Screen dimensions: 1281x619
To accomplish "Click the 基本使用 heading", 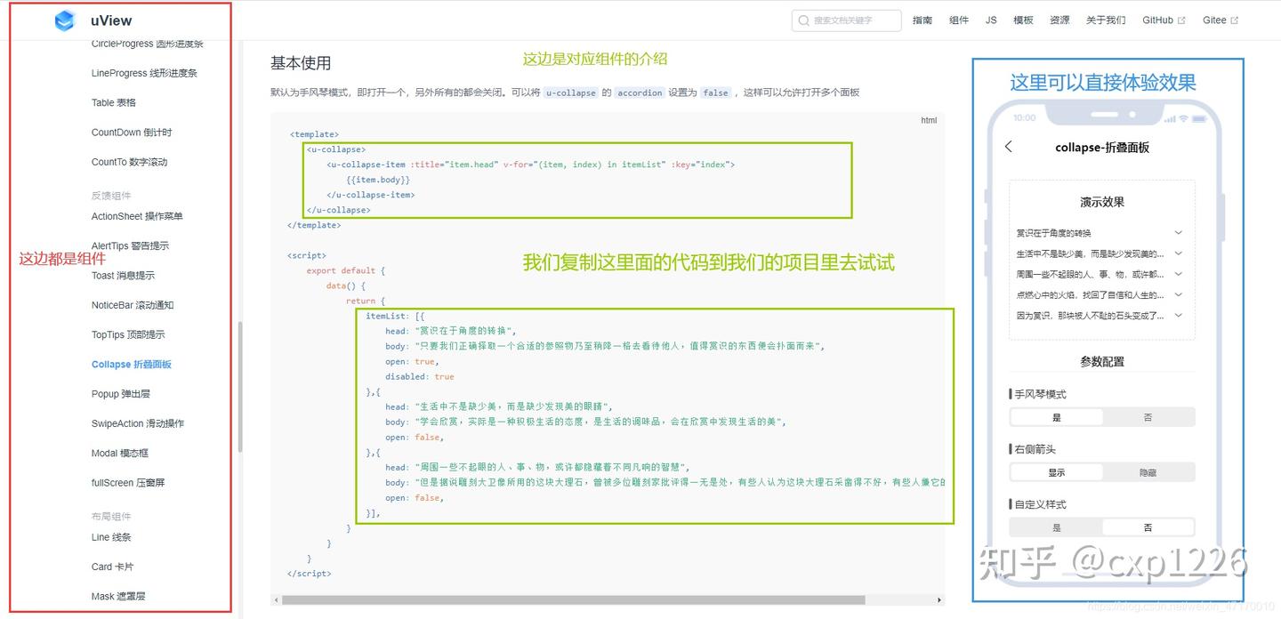I will (x=301, y=63).
